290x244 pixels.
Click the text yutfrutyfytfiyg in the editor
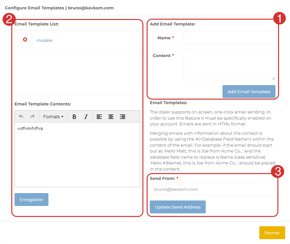click(30, 128)
